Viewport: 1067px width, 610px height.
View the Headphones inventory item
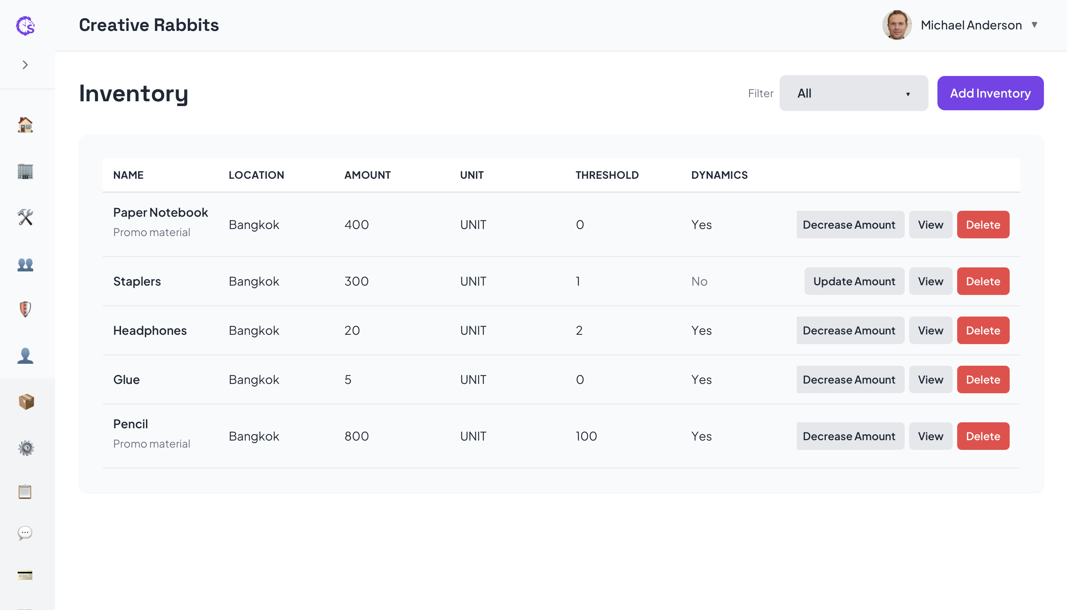pyautogui.click(x=930, y=330)
